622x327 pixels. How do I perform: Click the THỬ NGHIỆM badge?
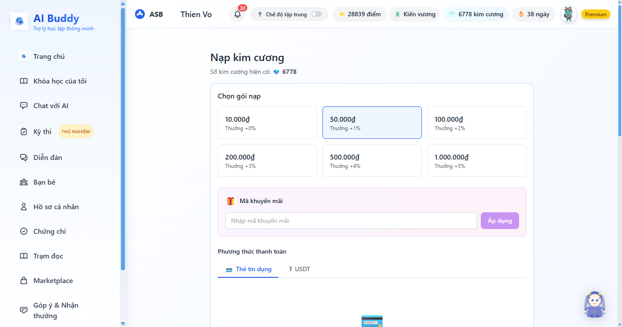[76, 131]
